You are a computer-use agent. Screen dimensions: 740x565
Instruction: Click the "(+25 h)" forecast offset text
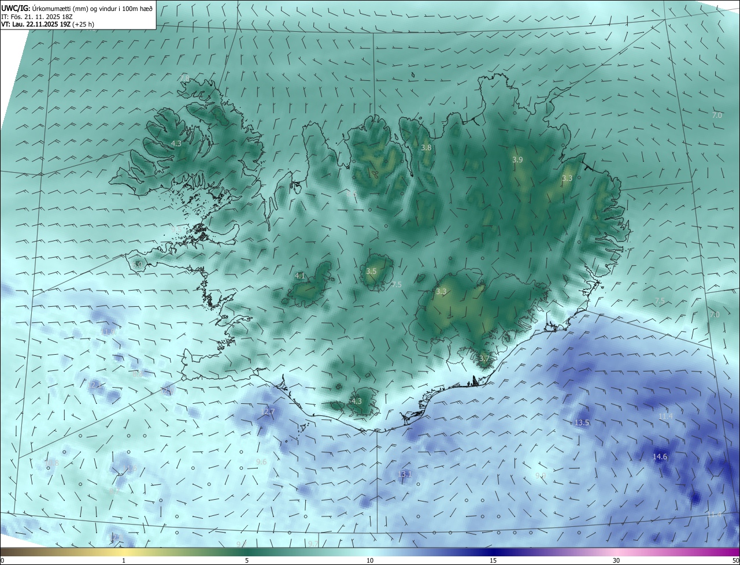[x=83, y=24]
